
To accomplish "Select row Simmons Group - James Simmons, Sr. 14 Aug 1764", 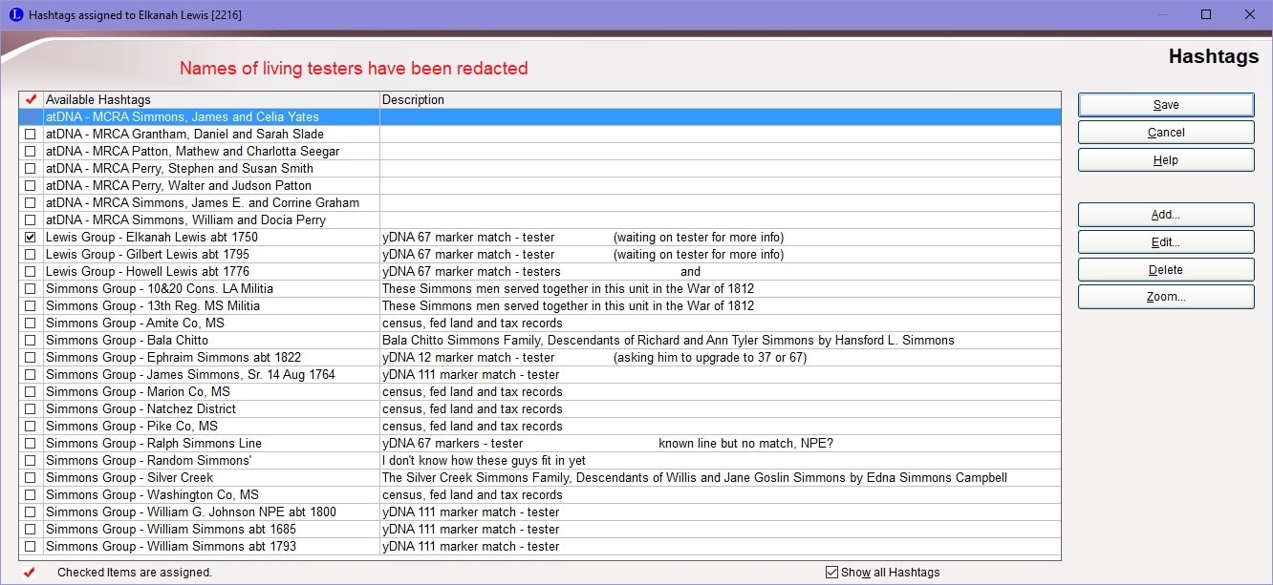I will coord(540,375).
